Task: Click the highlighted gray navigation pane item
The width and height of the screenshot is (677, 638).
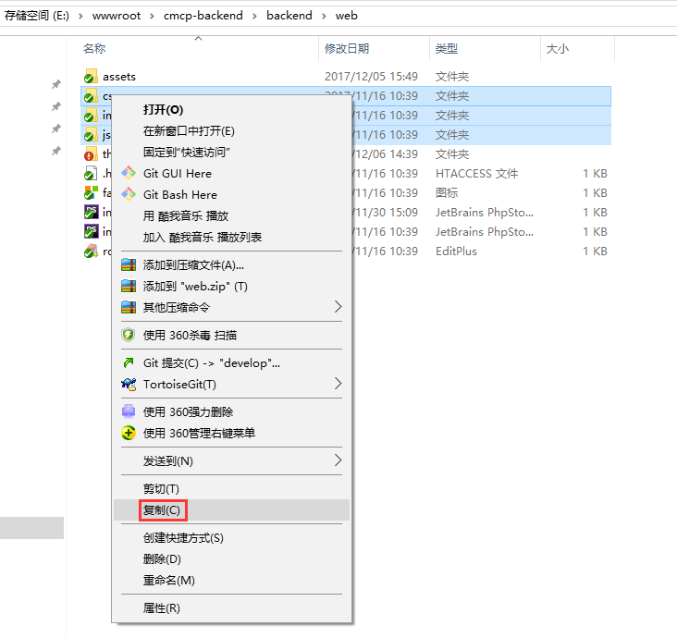Action: pyautogui.click(x=32, y=528)
